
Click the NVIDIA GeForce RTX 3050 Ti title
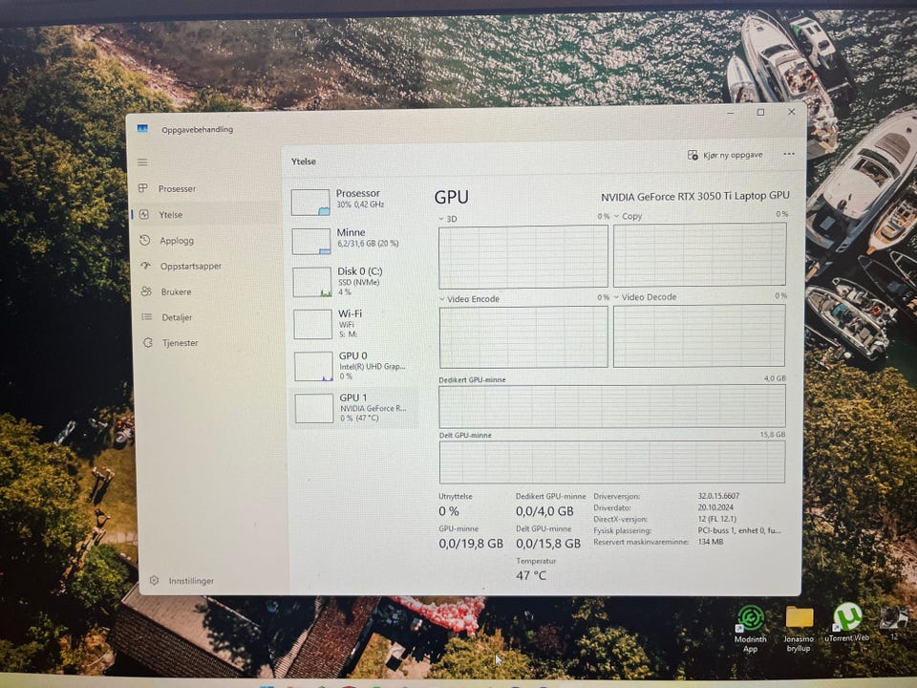[x=695, y=197]
